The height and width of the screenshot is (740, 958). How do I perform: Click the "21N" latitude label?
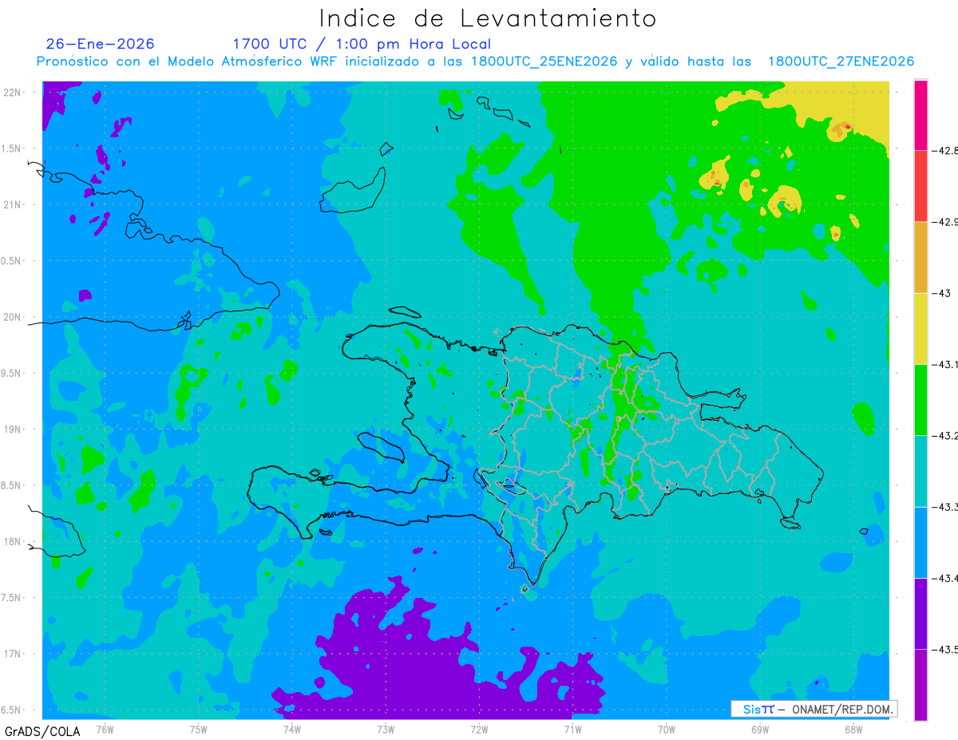14,204
